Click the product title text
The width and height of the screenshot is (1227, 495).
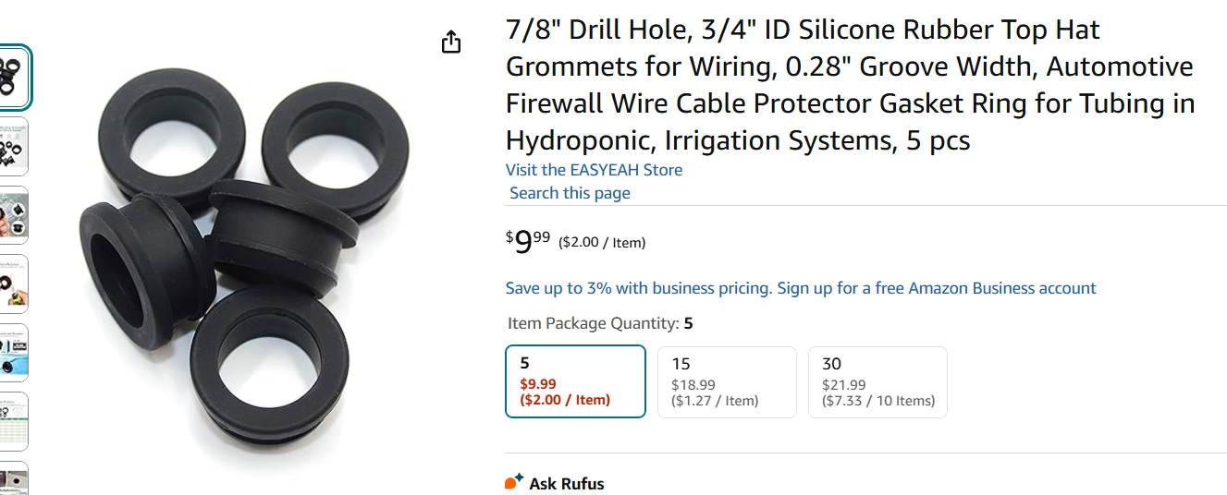tap(849, 85)
